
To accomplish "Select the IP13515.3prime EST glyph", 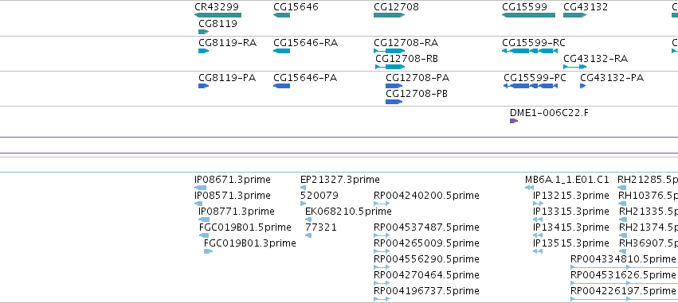I will [x=538, y=251].
